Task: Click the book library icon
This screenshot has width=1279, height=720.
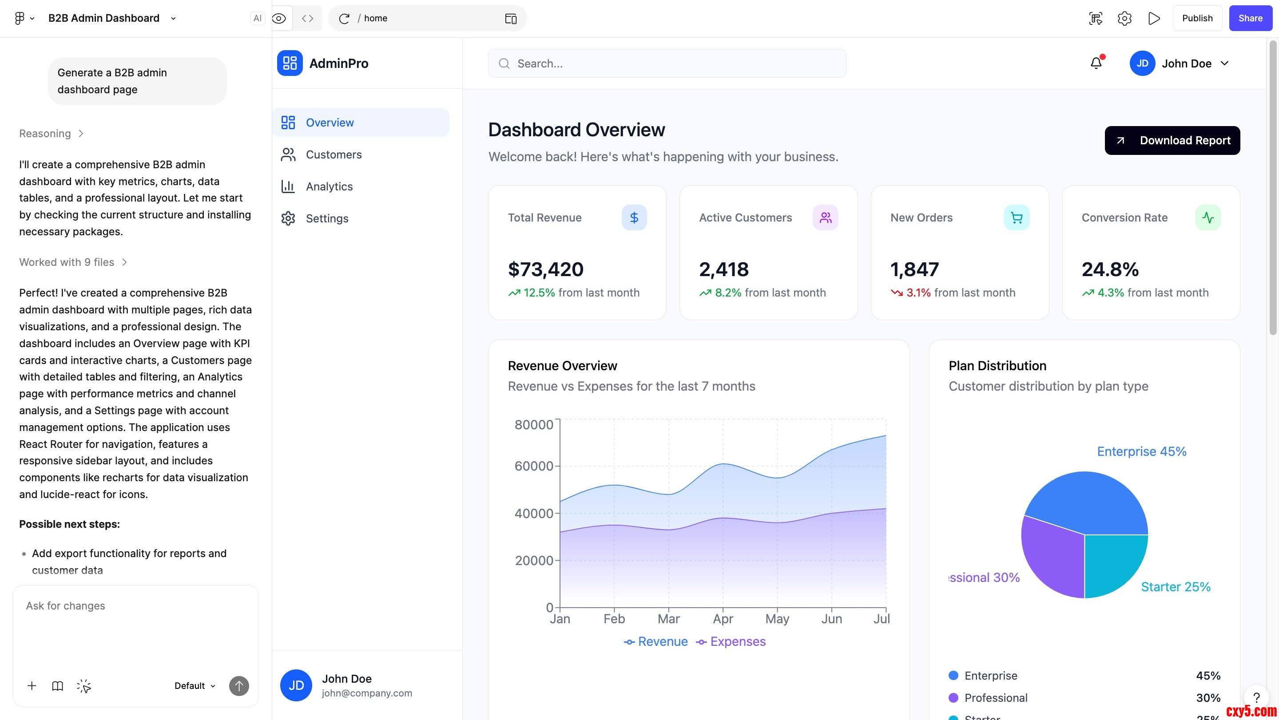Action: pyautogui.click(x=58, y=686)
